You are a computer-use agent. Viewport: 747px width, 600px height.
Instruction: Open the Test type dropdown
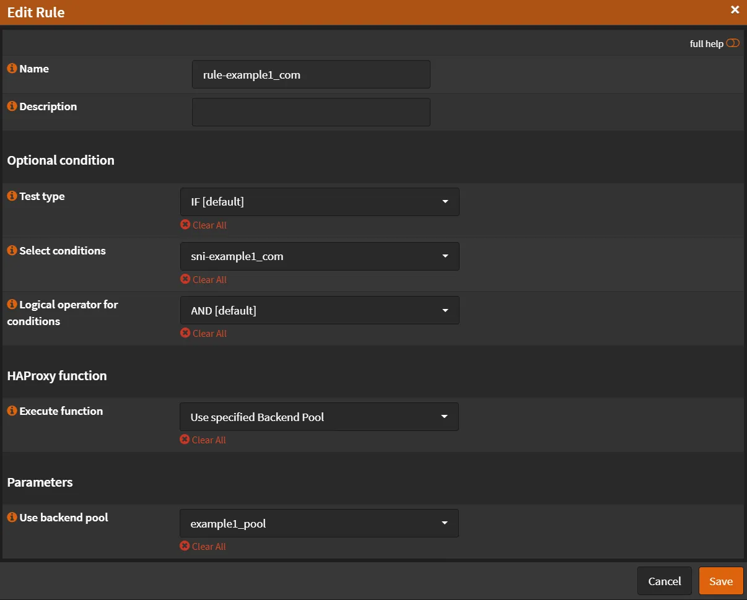tap(319, 201)
